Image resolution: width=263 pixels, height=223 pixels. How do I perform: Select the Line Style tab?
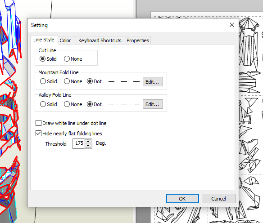(x=44, y=40)
